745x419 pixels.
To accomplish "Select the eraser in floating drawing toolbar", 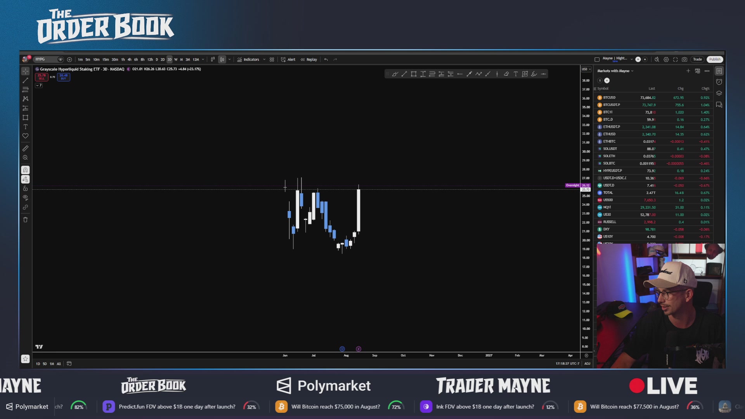I will click(x=506, y=74).
